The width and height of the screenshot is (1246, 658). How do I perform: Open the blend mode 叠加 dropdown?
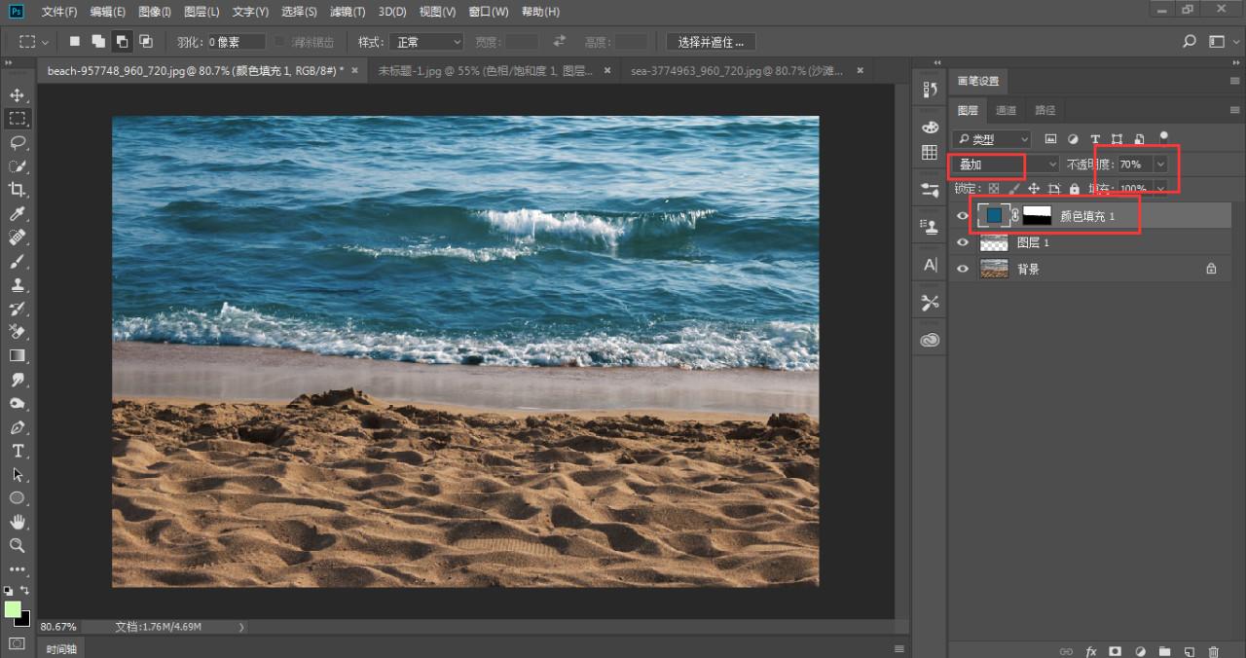click(x=1005, y=164)
